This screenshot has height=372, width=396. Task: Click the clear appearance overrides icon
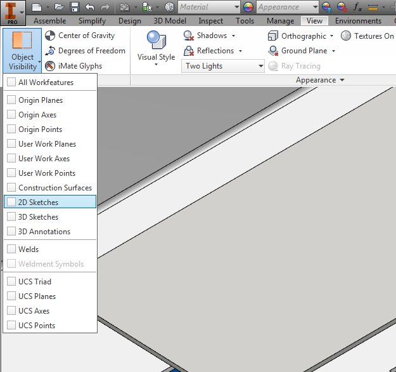(x=342, y=7)
